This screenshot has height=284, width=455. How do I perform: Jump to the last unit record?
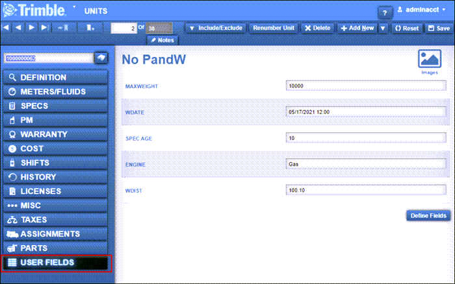click(44, 28)
